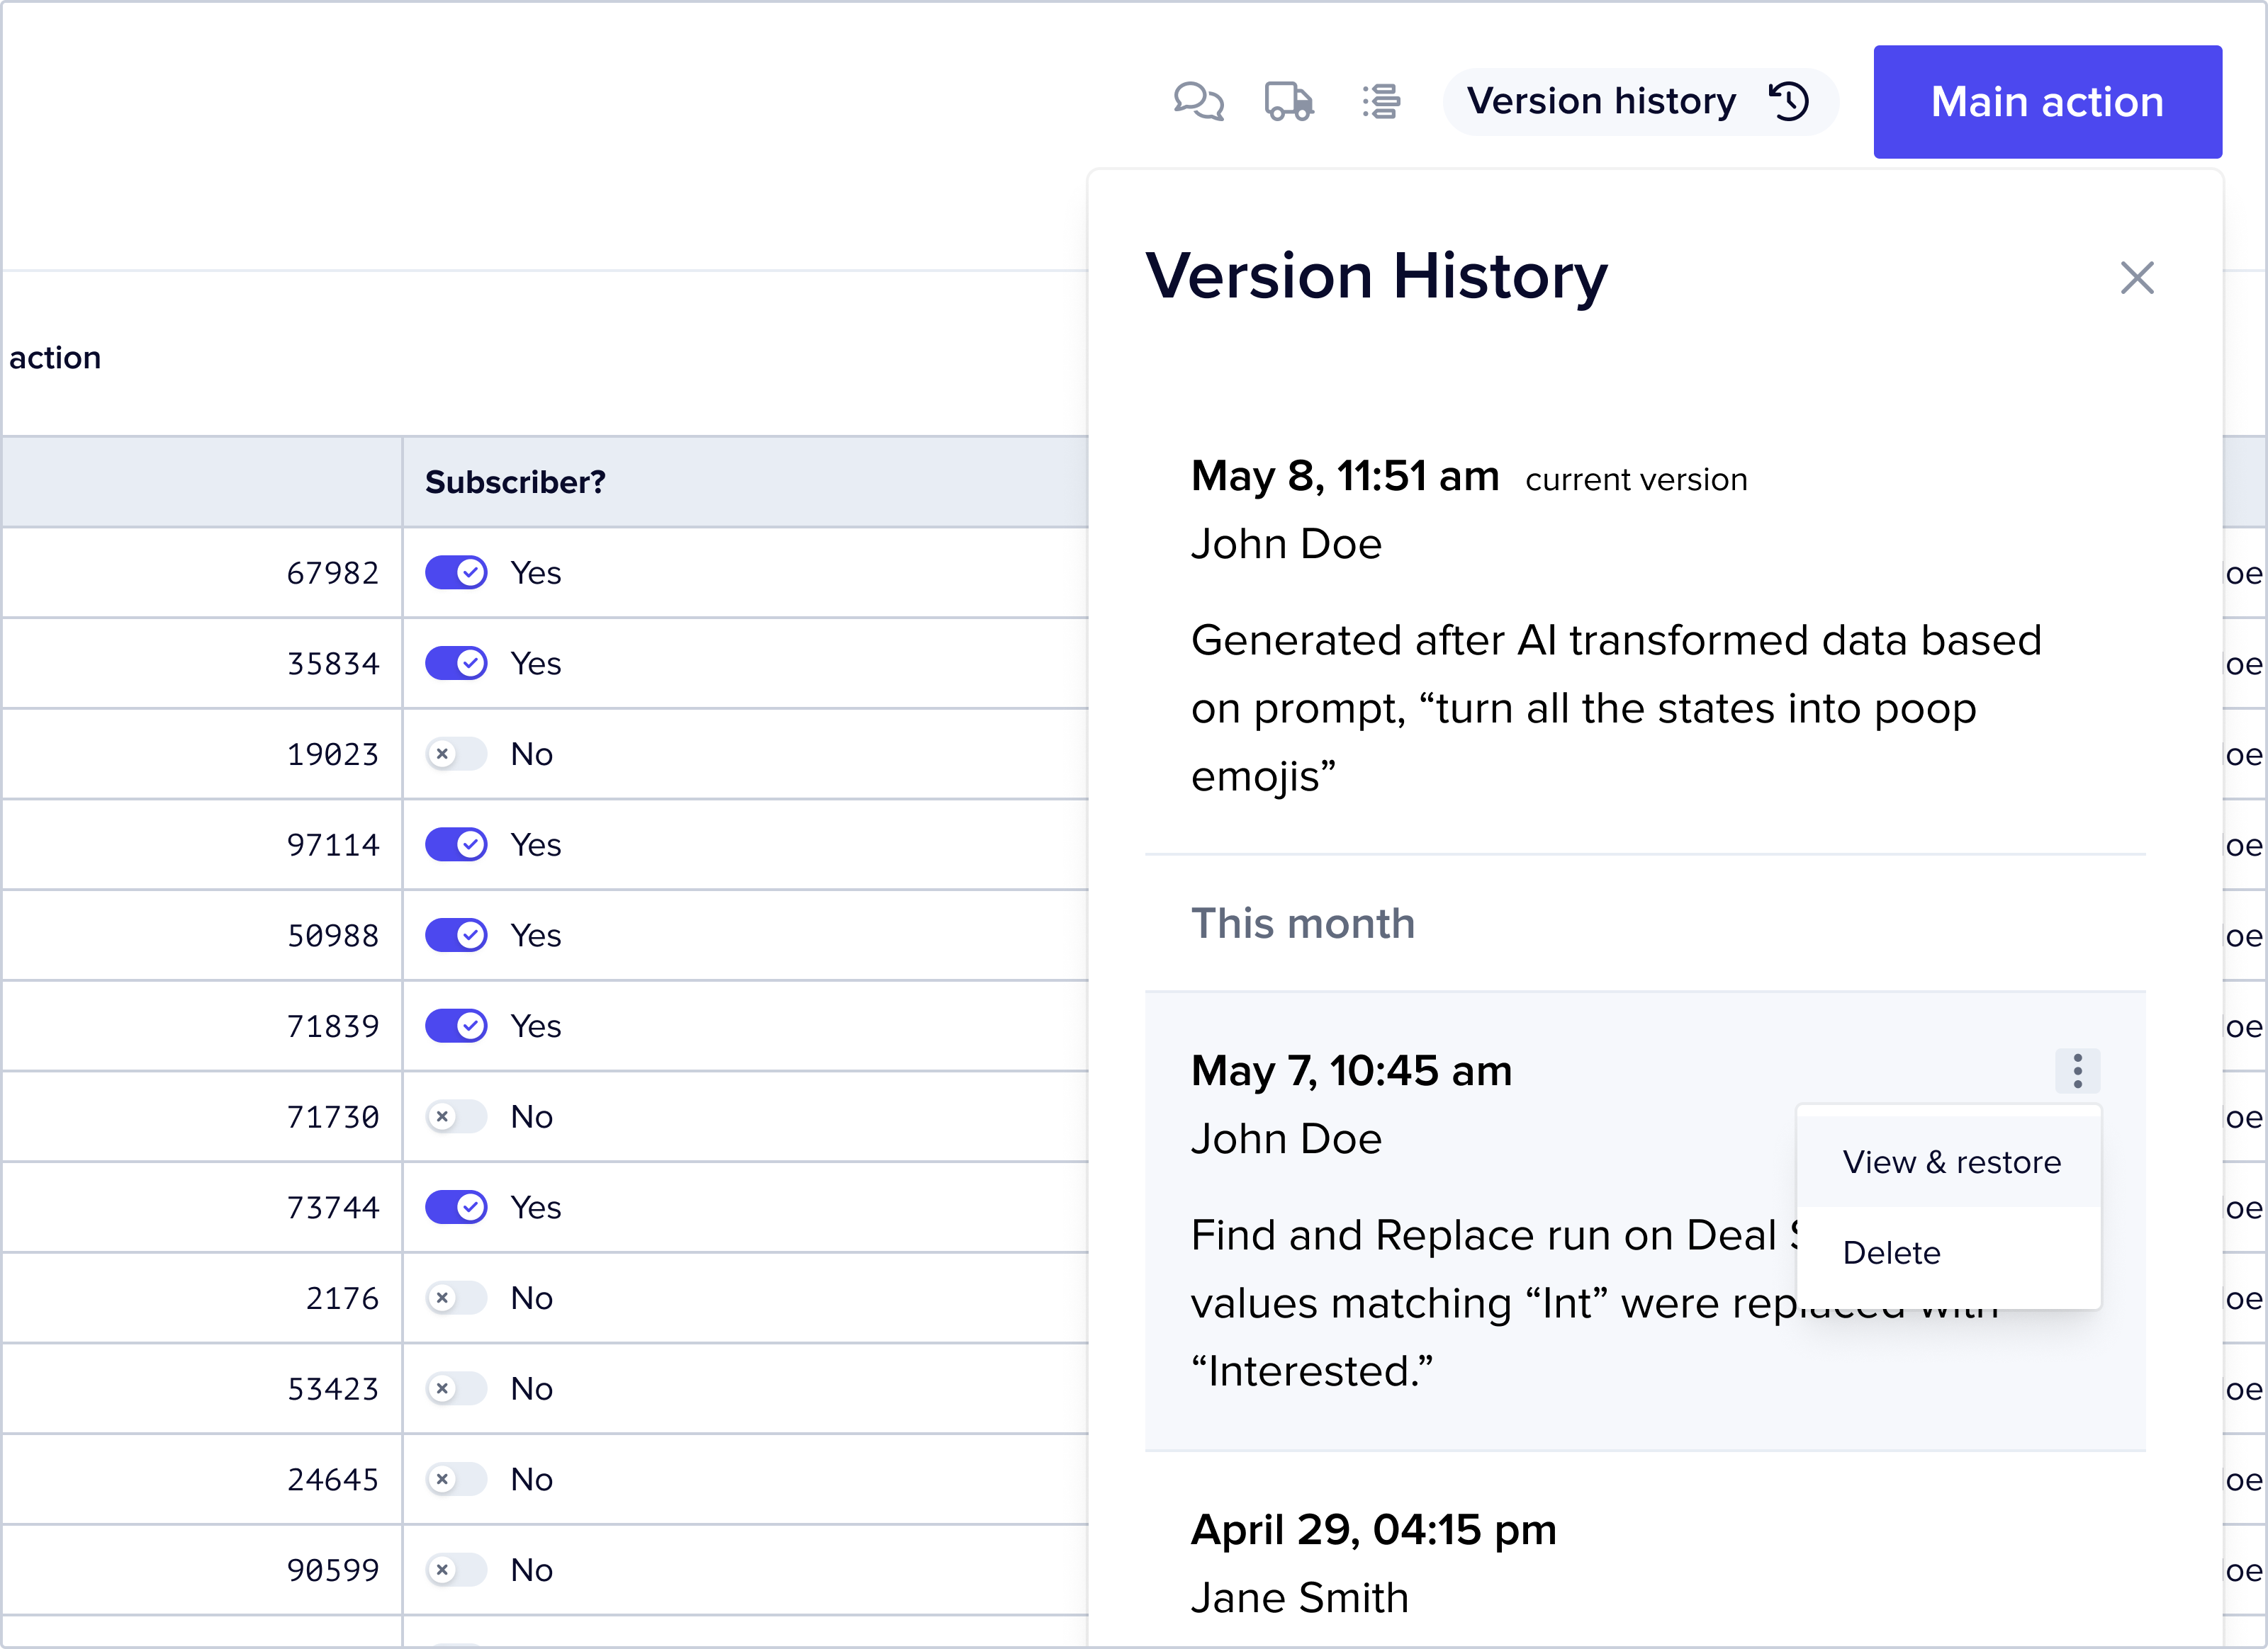Toggle subscriber switch for row 35834
Image resolution: width=2268 pixels, height=1649 pixels.
point(456,664)
